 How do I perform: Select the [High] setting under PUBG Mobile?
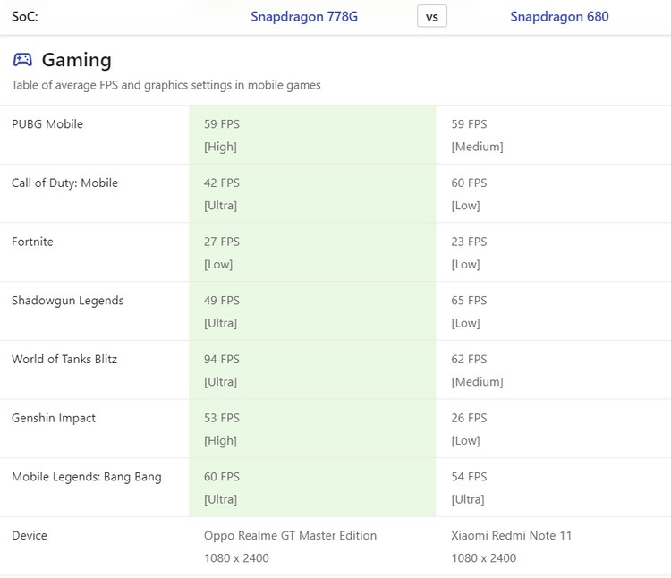pos(220,147)
